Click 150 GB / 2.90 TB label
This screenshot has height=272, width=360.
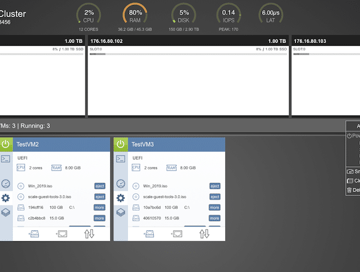point(183,29)
